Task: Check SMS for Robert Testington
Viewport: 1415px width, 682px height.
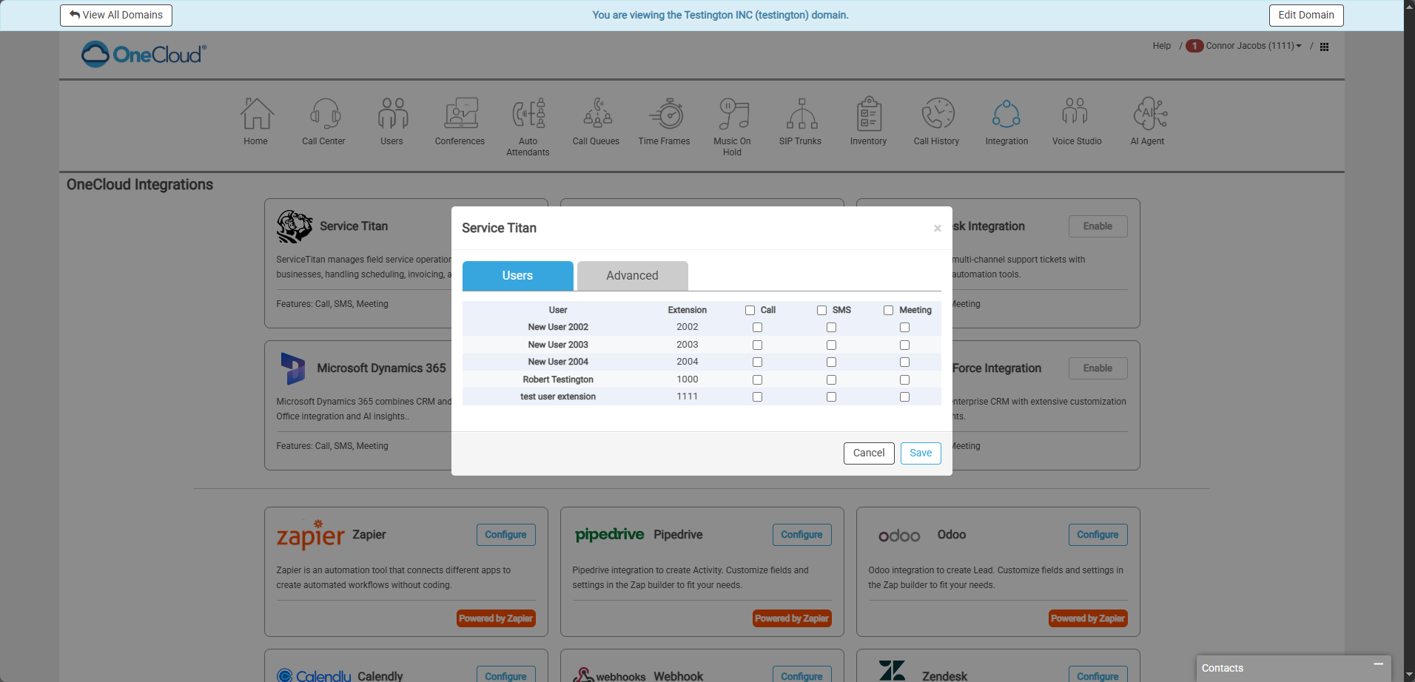Action: (x=831, y=380)
